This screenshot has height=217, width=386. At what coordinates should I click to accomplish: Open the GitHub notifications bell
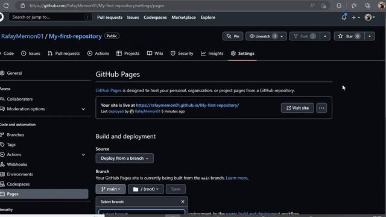[344, 17]
